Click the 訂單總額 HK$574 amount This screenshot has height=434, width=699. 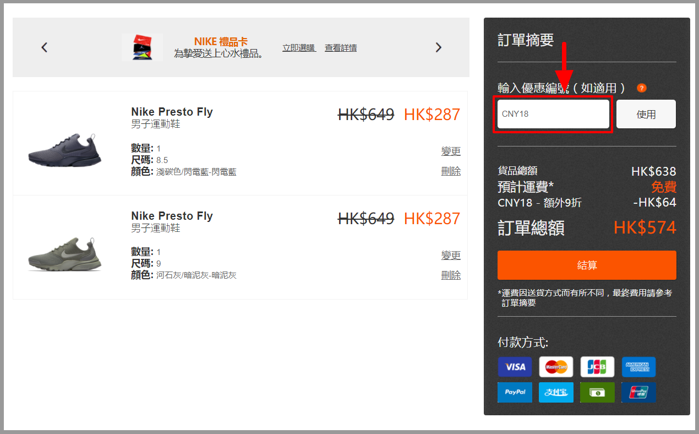645,227
